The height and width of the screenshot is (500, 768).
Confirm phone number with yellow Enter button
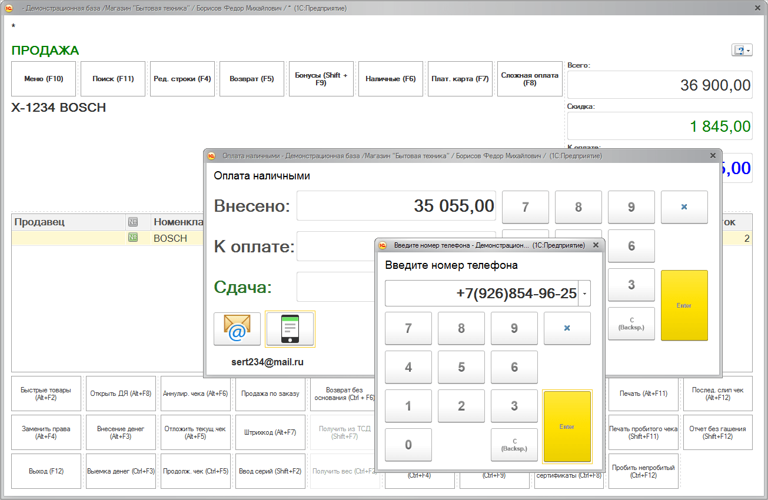567,426
